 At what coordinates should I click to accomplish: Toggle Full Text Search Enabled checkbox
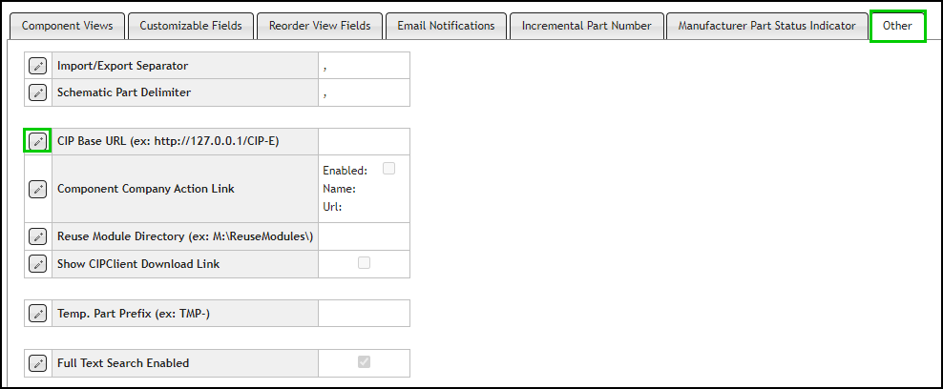[x=364, y=361]
